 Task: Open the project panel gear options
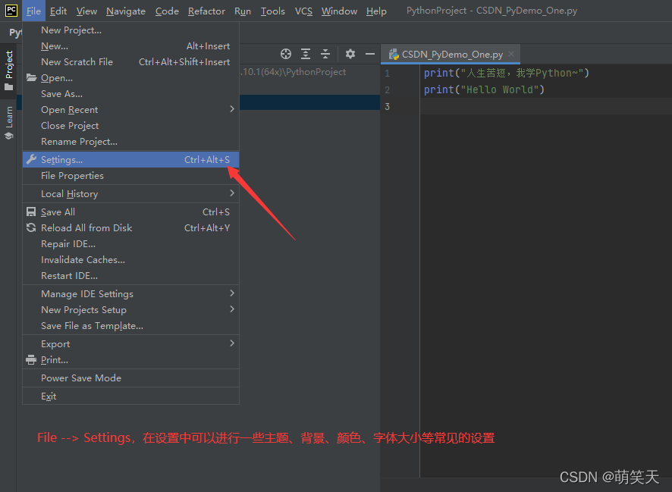point(350,54)
